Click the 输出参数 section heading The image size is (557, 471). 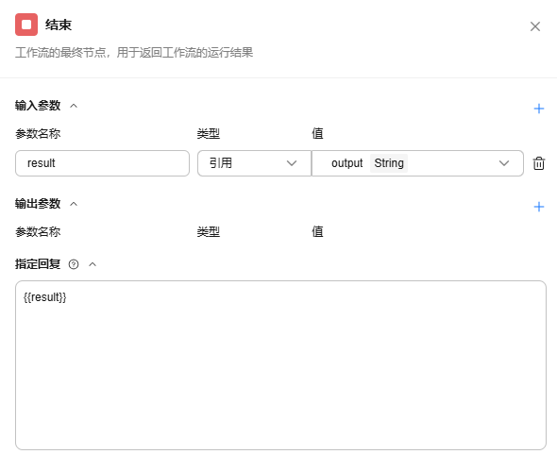pyautogui.click(x=38, y=204)
